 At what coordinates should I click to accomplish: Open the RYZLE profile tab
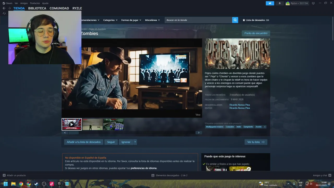[x=77, y=8]
